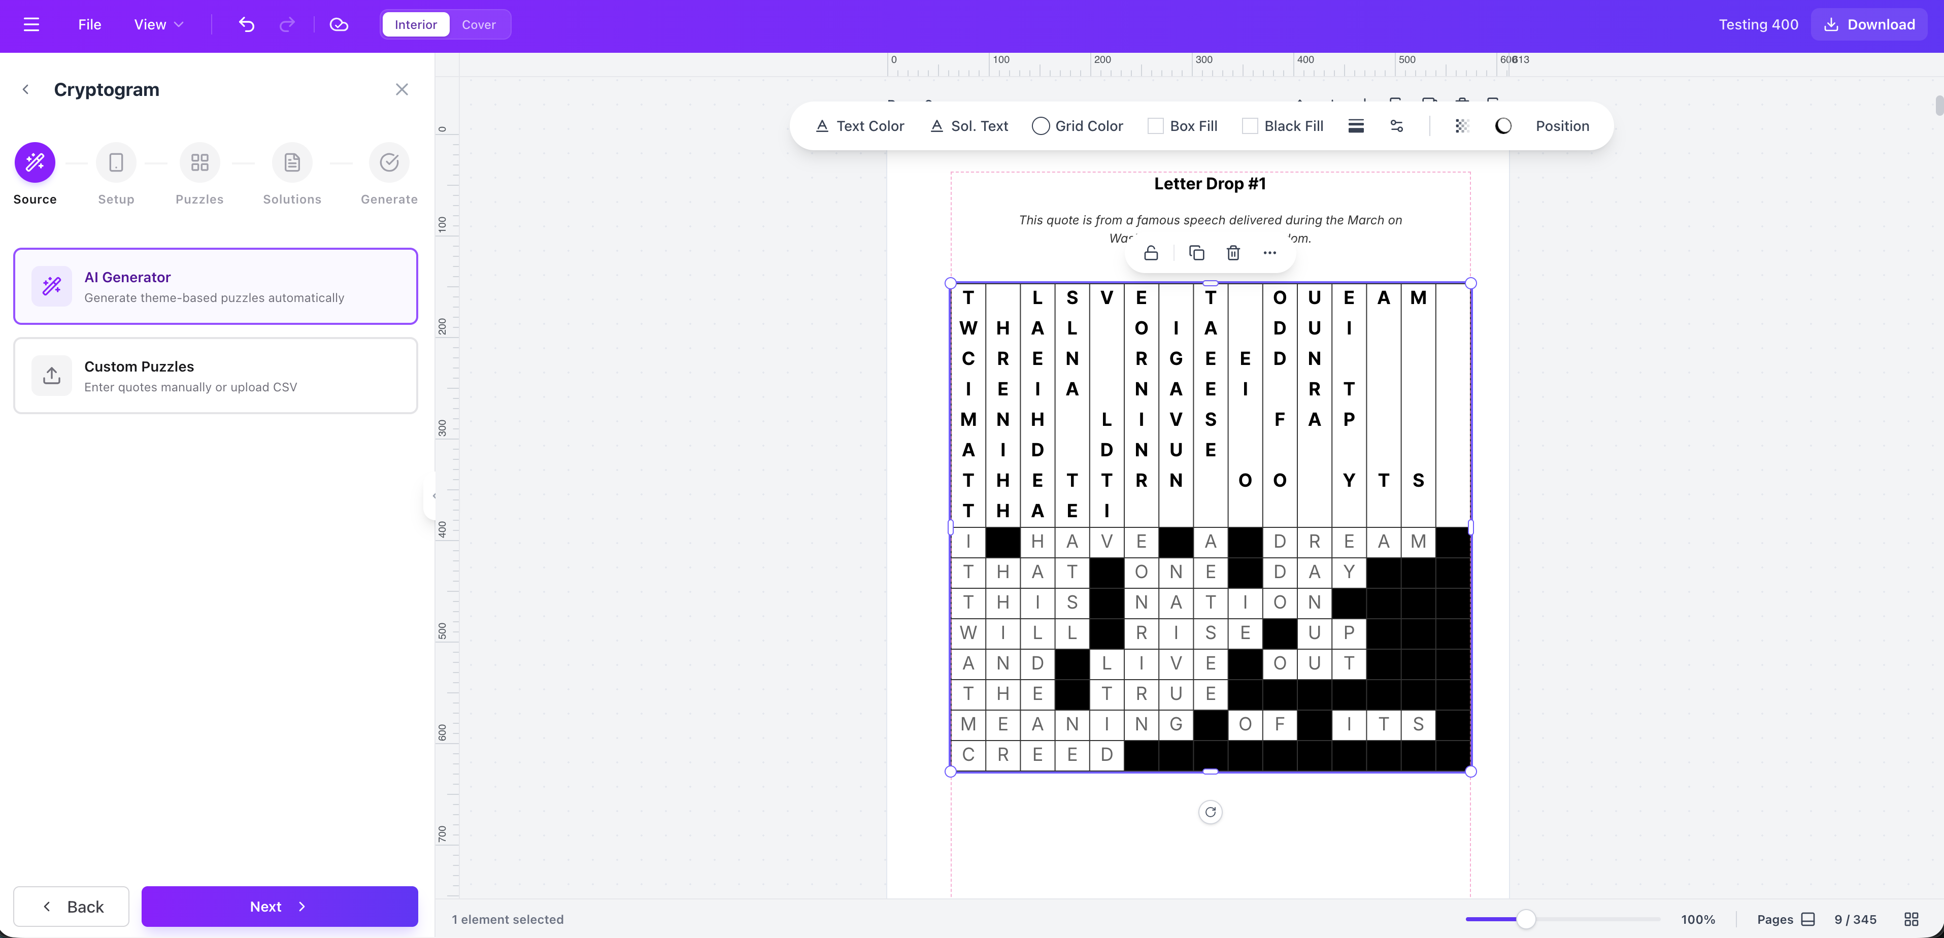Viewport: 1944px width, 938px height.
Task: Enable the Box Fill checkbox
Action: (x=1155, y=125)
